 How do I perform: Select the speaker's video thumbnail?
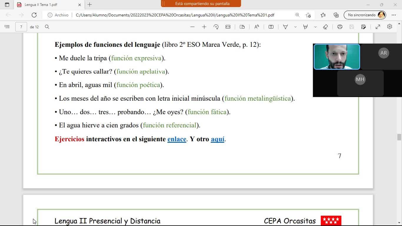(337, 57)
